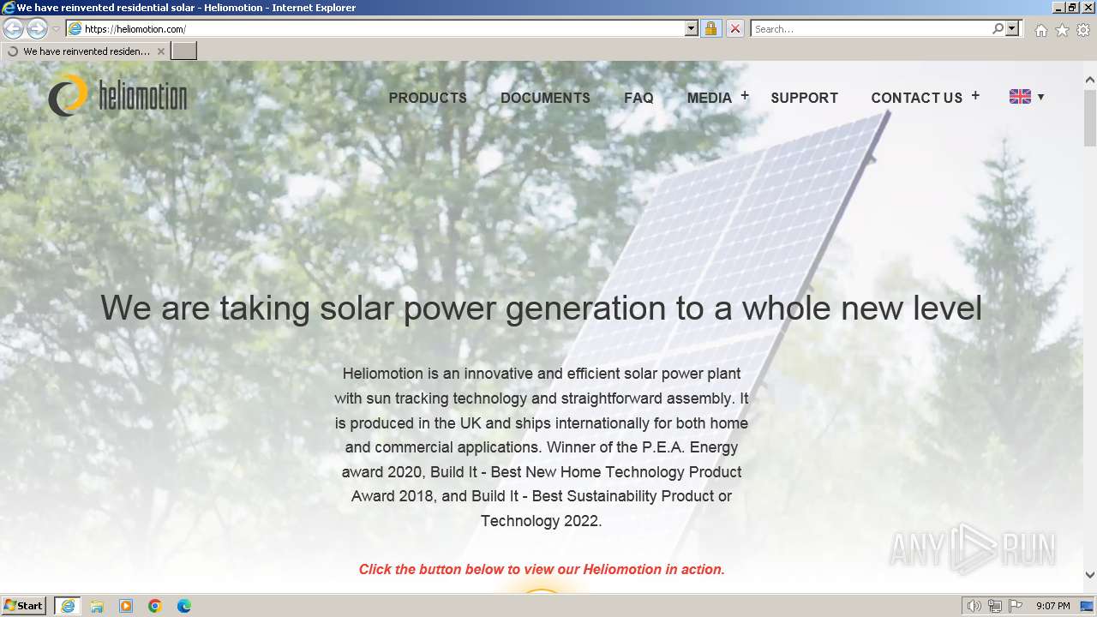The height and width of the screenshot is (617, 1097).
Task: Click the Action Center flag tray icon
Action: tap(1016, 606)
